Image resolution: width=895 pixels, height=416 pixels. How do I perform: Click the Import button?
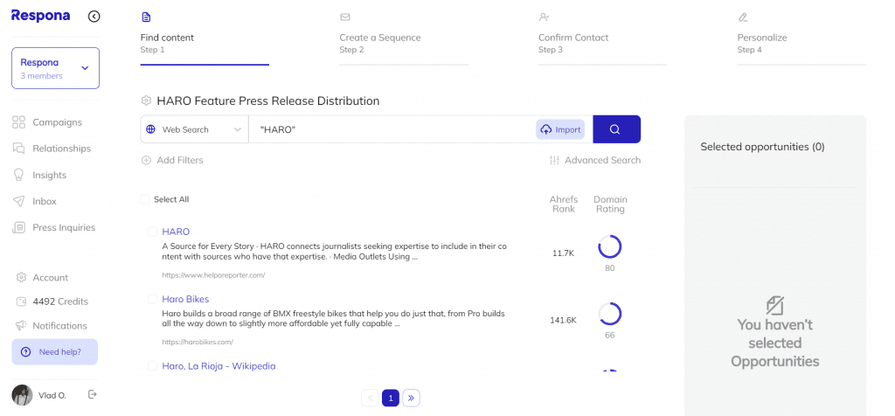pyautogui.click(x=560, y=129)
